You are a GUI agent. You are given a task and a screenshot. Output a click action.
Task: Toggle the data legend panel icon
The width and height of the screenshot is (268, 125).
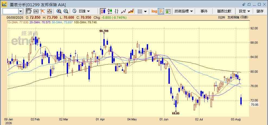(161, 11)
